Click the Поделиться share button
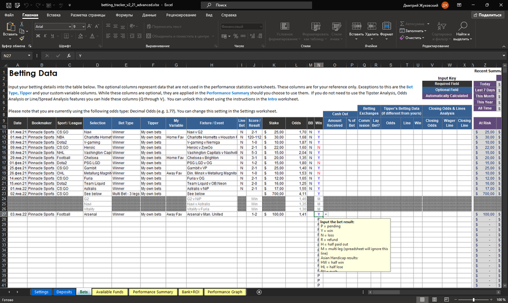This screenshot has height=303, width=508. point(487,15)
